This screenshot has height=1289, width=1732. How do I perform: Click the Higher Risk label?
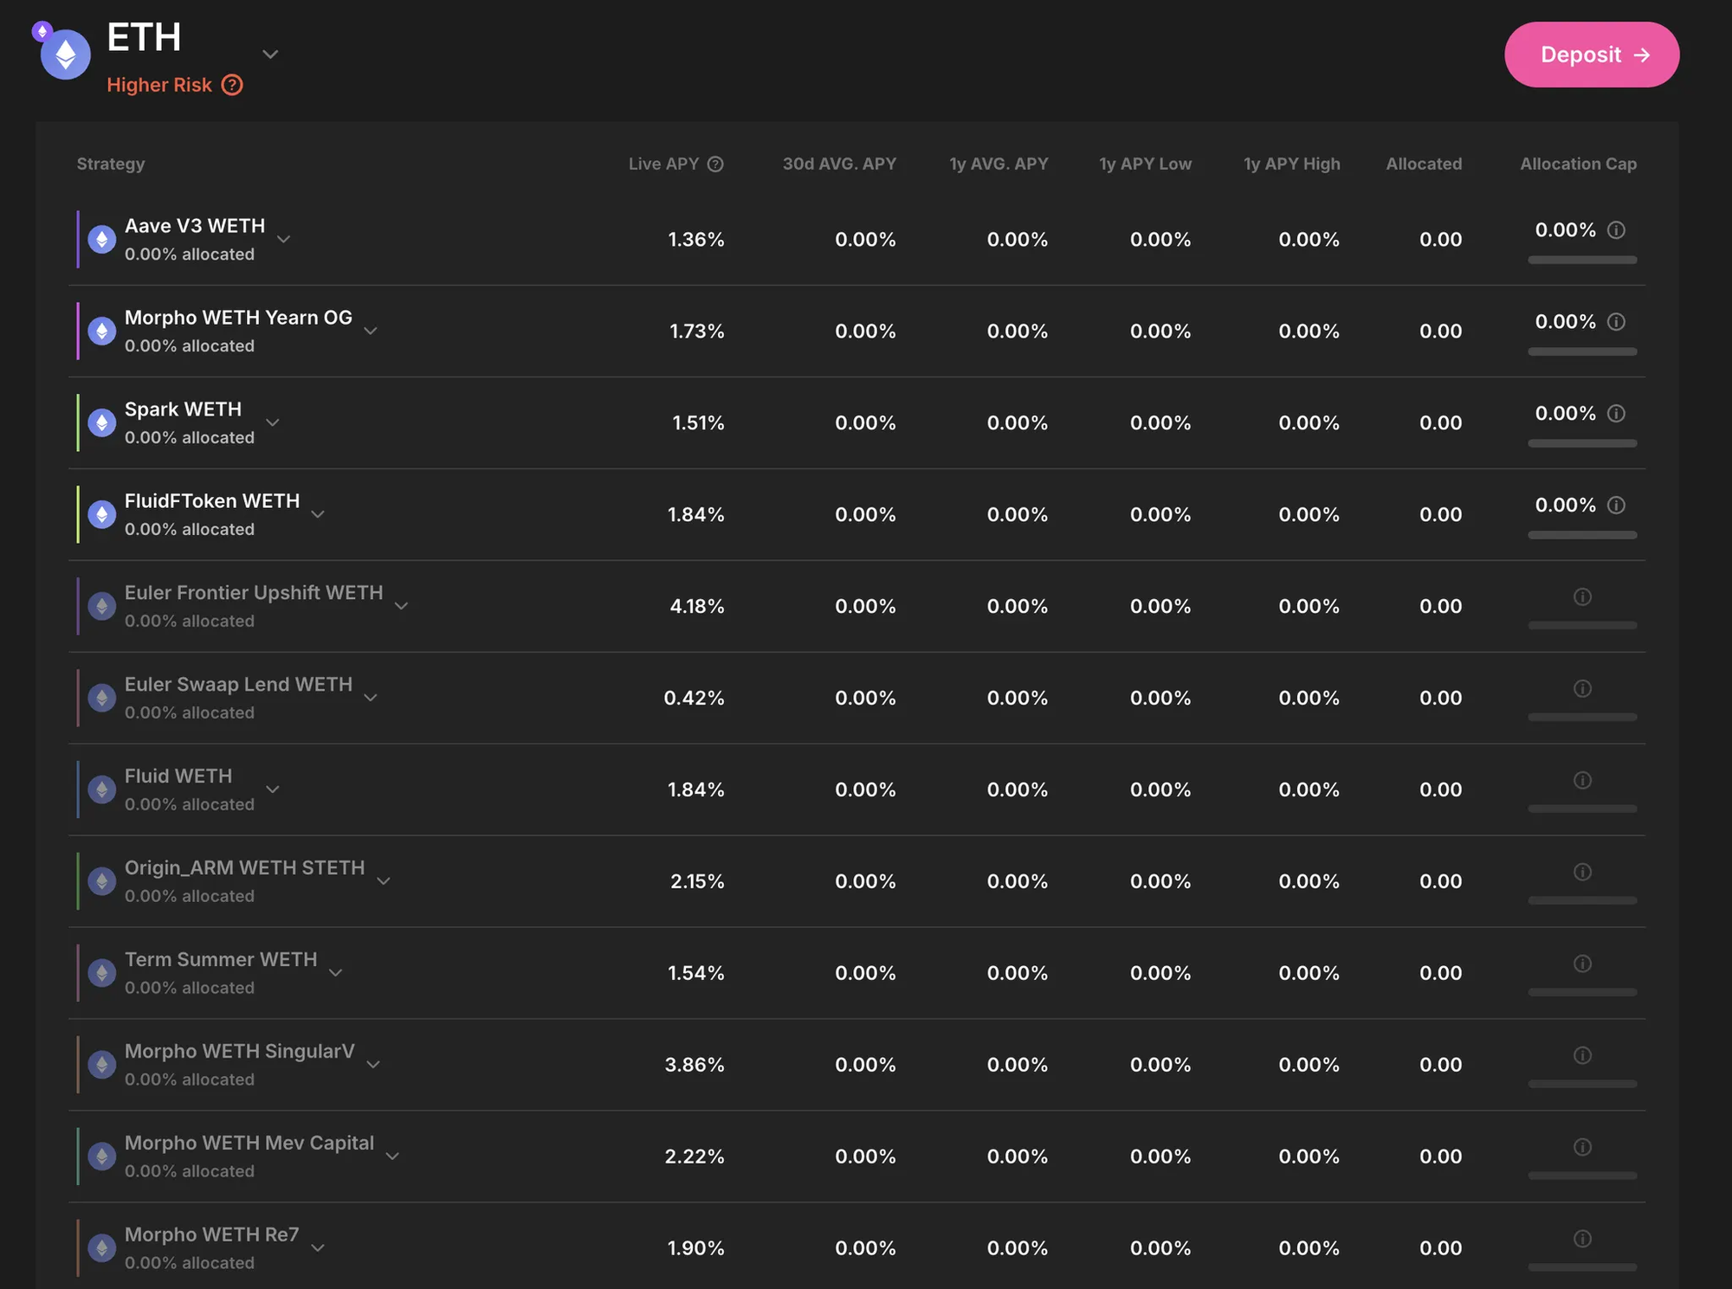159,85
